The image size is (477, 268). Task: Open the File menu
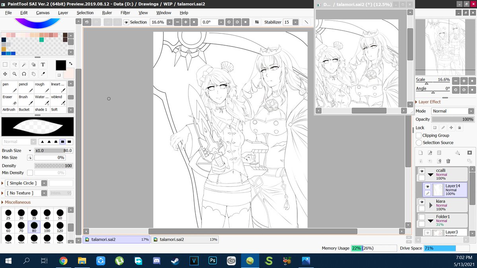[x=8, y=13]
